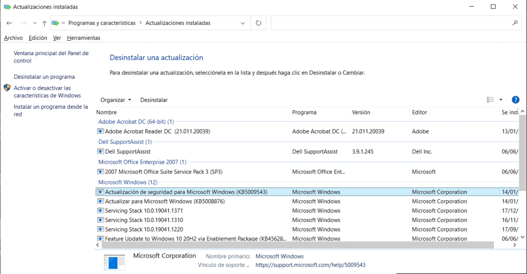The height and width of the screenshot is (274, 527).
Task: Go forward with the right arrow button
Action: pos(24,23)
